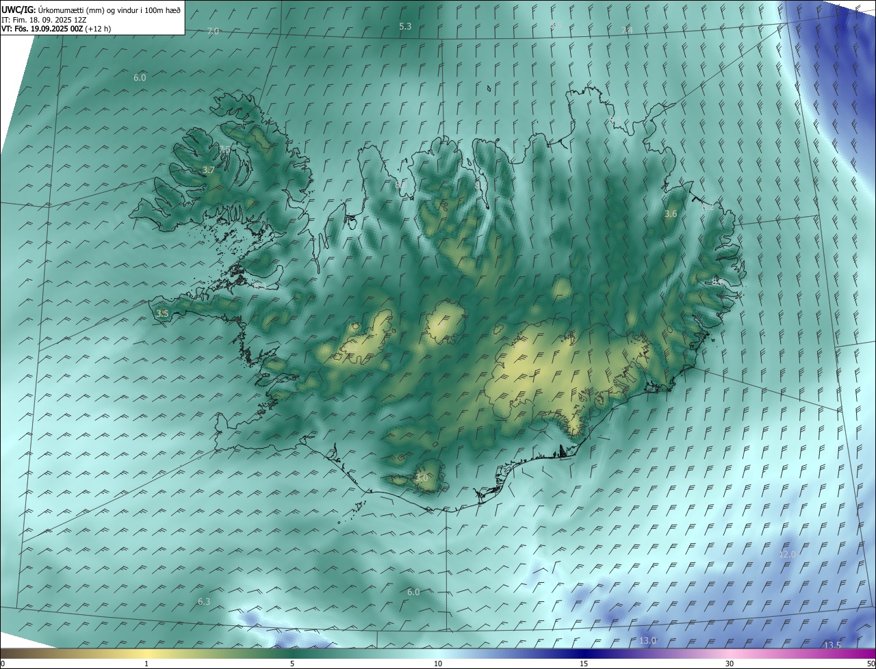Select the '12.0' value in the southeast sea
The image size is (876, 669).
point(788,554)
